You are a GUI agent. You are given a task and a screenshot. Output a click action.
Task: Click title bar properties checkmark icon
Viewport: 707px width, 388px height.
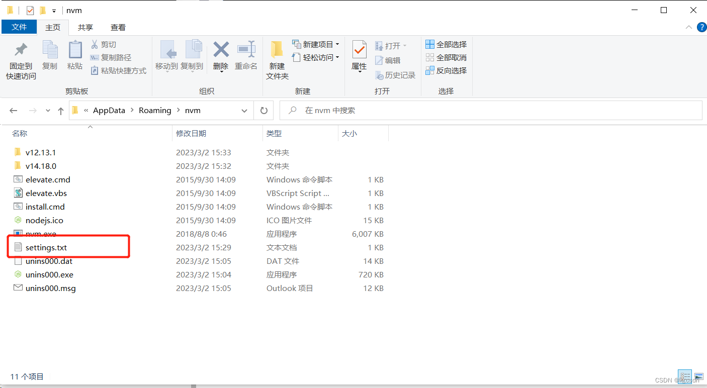point(30,10)
